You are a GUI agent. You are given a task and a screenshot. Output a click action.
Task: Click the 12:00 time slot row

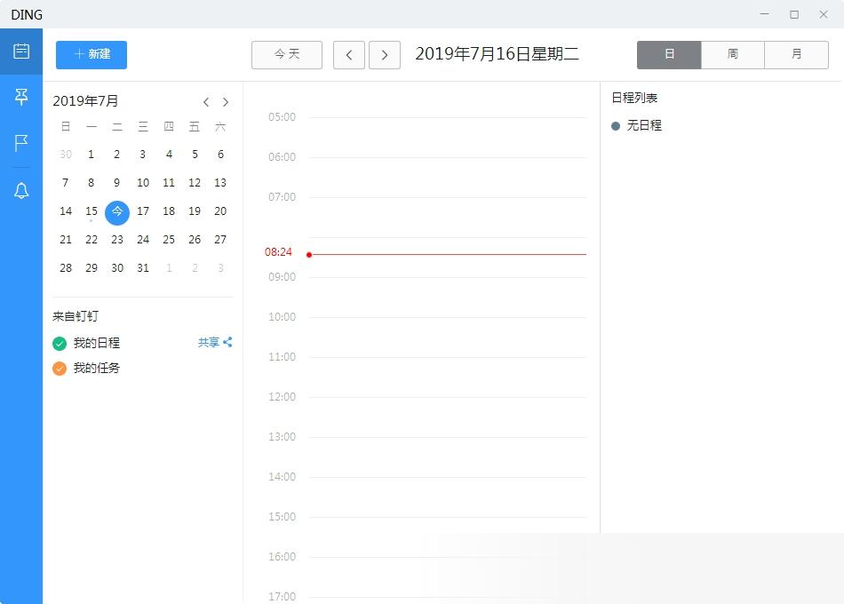coord(447,417)
